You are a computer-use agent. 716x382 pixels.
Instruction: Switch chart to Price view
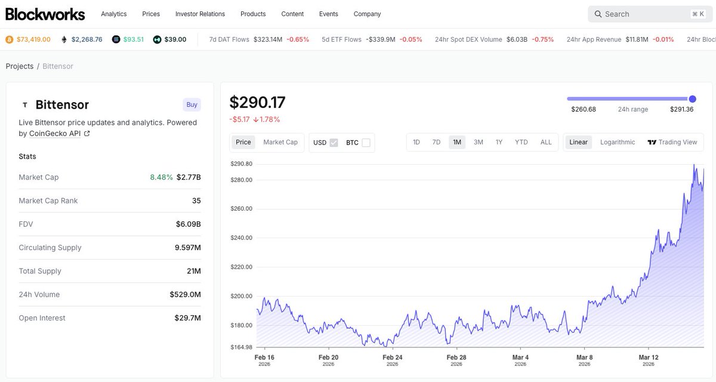coord(243,142)
